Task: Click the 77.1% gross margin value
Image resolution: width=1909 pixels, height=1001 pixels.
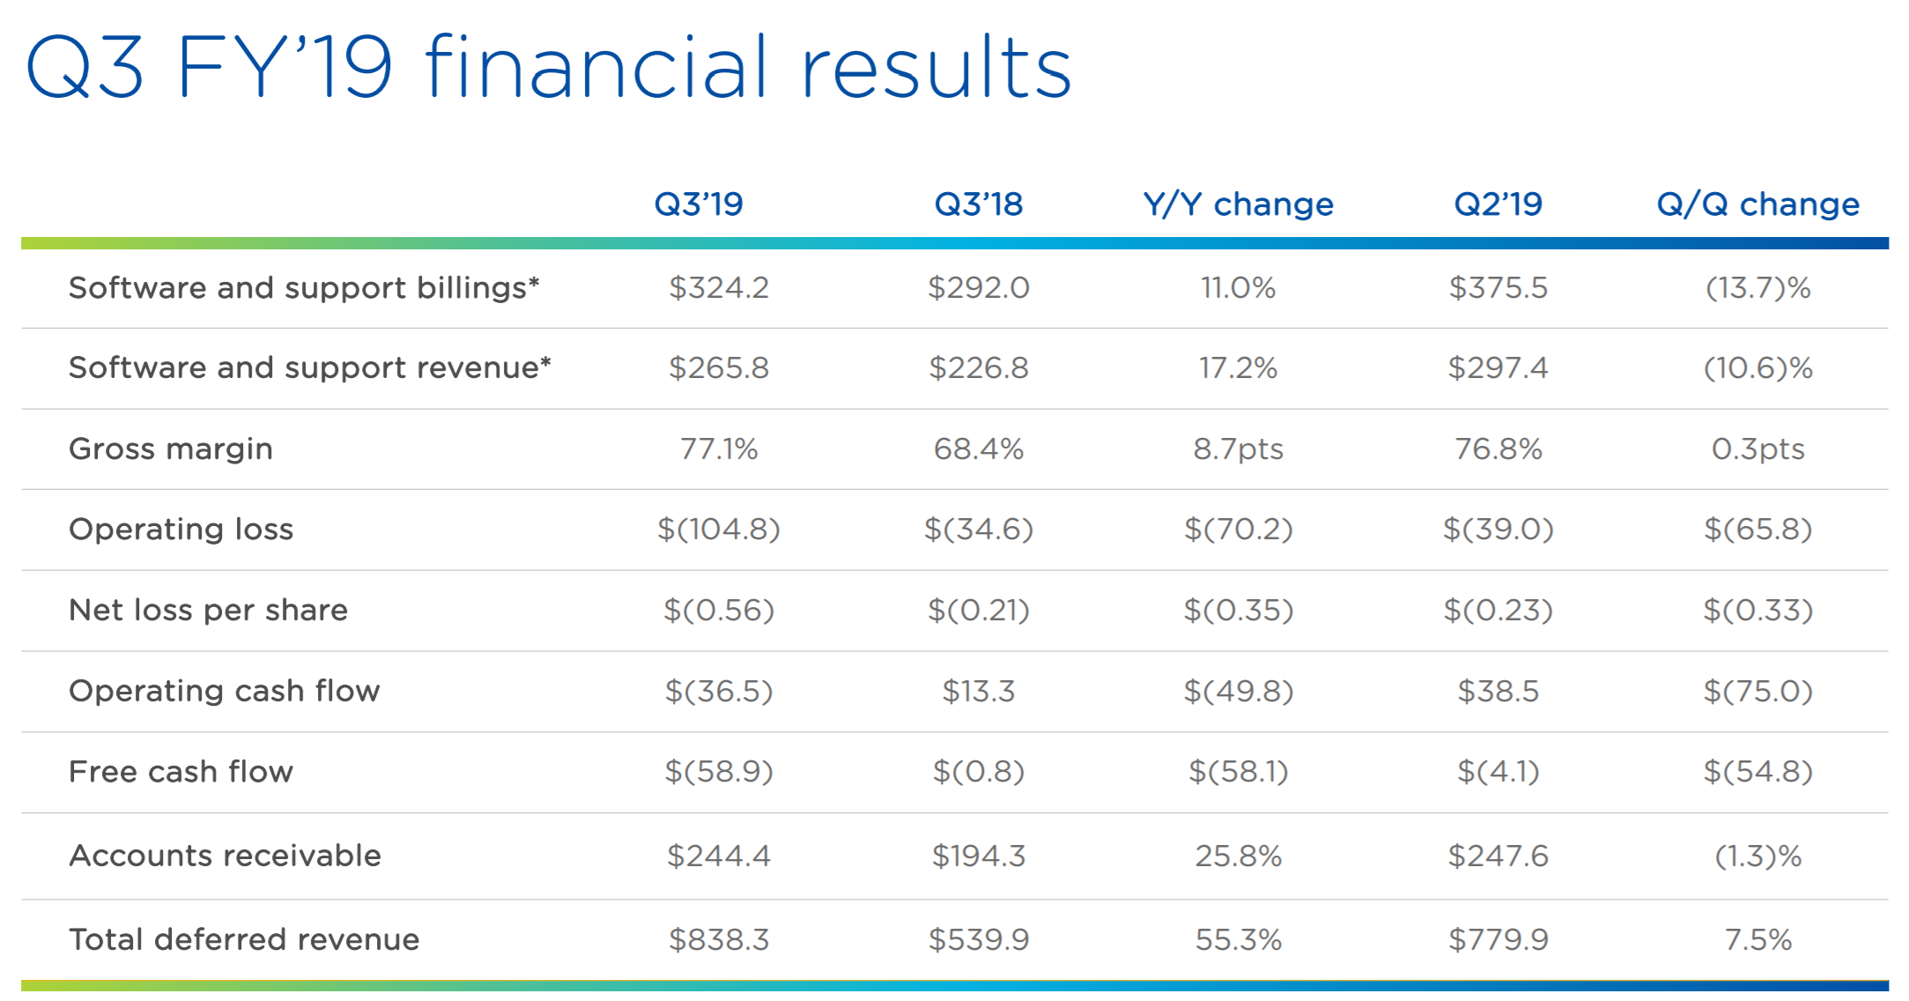Action: click(x=719, y=449)
